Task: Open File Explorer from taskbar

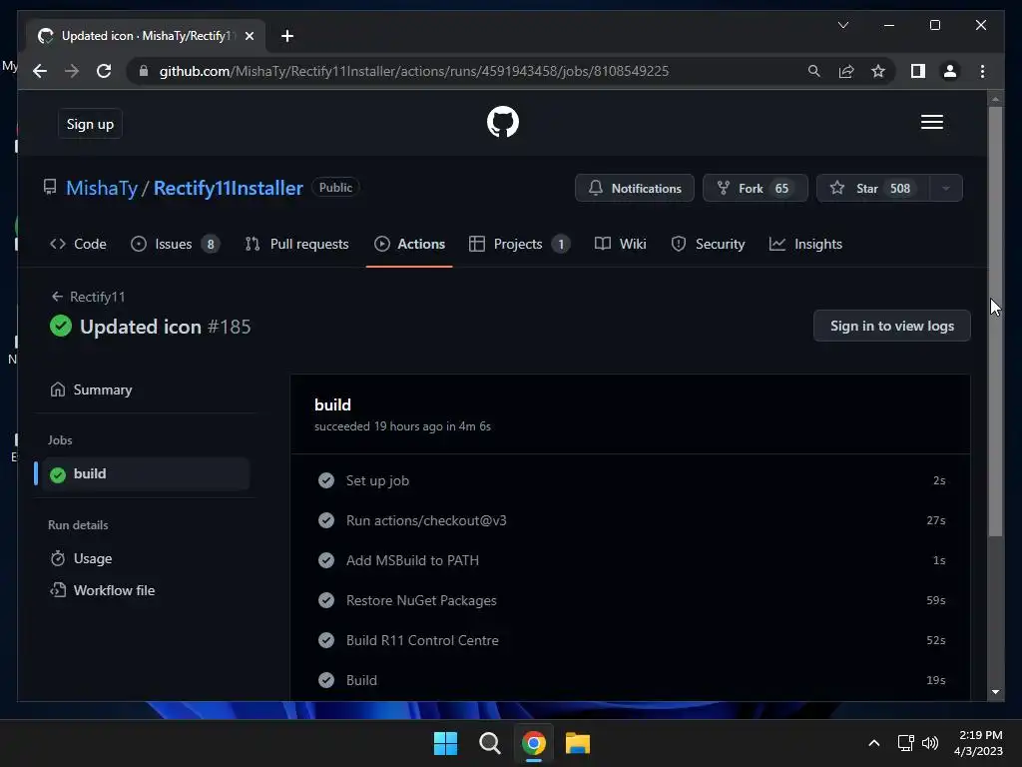Action: coord(578,743)
